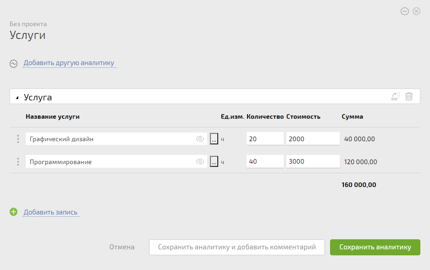Click Сохранить аналитику и добавить комментарий
This screenshot has width=430, height=270.
tap(237, 247)
